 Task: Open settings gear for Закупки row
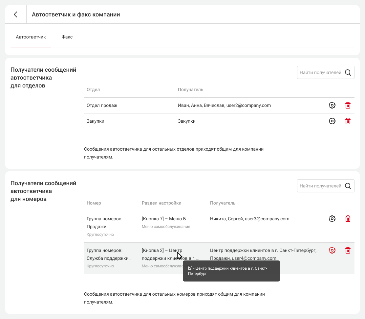click(x=332, y=121)
